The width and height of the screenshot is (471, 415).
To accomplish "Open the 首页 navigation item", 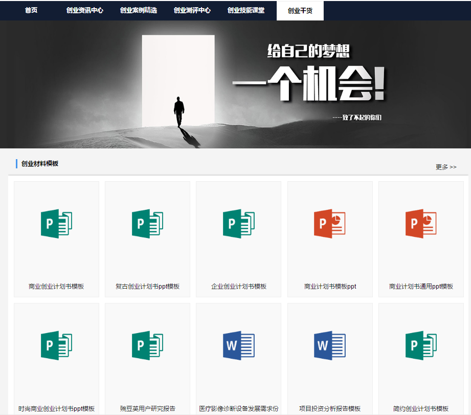I will pos(31,10).
